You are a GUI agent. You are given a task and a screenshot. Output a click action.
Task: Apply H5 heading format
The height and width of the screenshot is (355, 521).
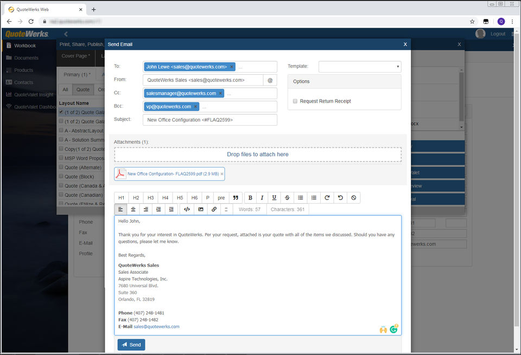coord(180,198)
